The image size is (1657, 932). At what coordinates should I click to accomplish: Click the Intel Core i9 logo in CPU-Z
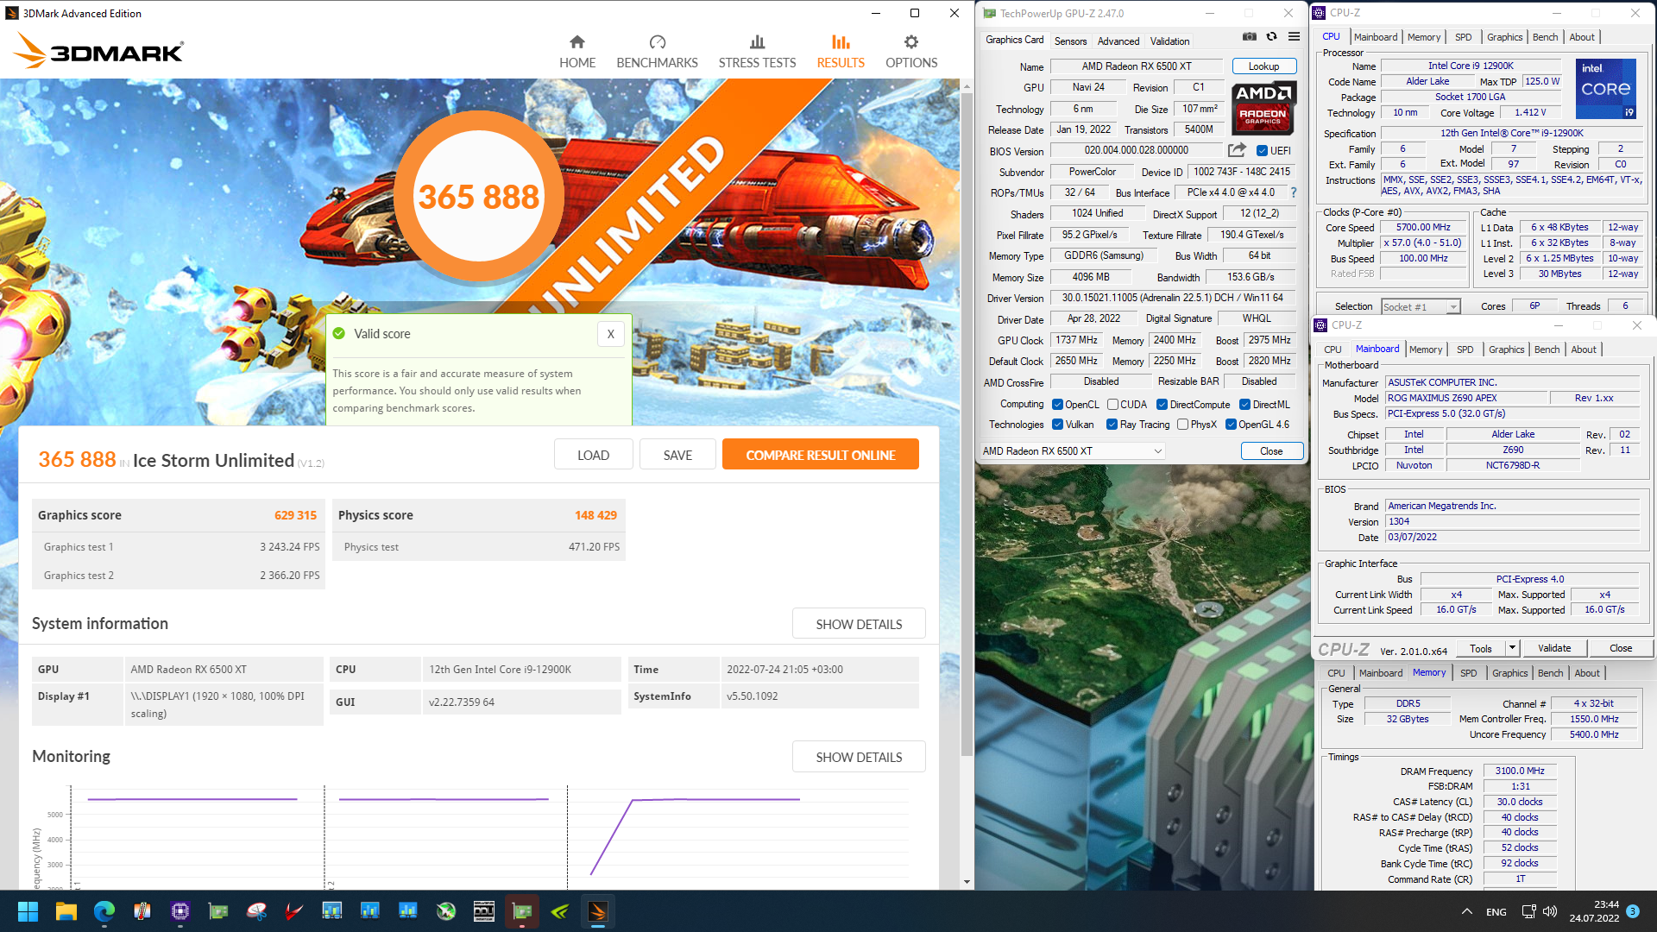(x=1605, y=88)
